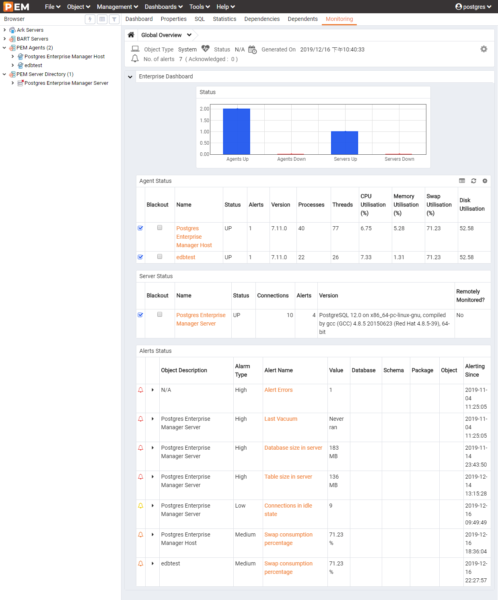Screen dimensions: 498x600
Task: Toggle blue checkmark for Postgres Enterprise Manager Host row
Action: (140, 228)
